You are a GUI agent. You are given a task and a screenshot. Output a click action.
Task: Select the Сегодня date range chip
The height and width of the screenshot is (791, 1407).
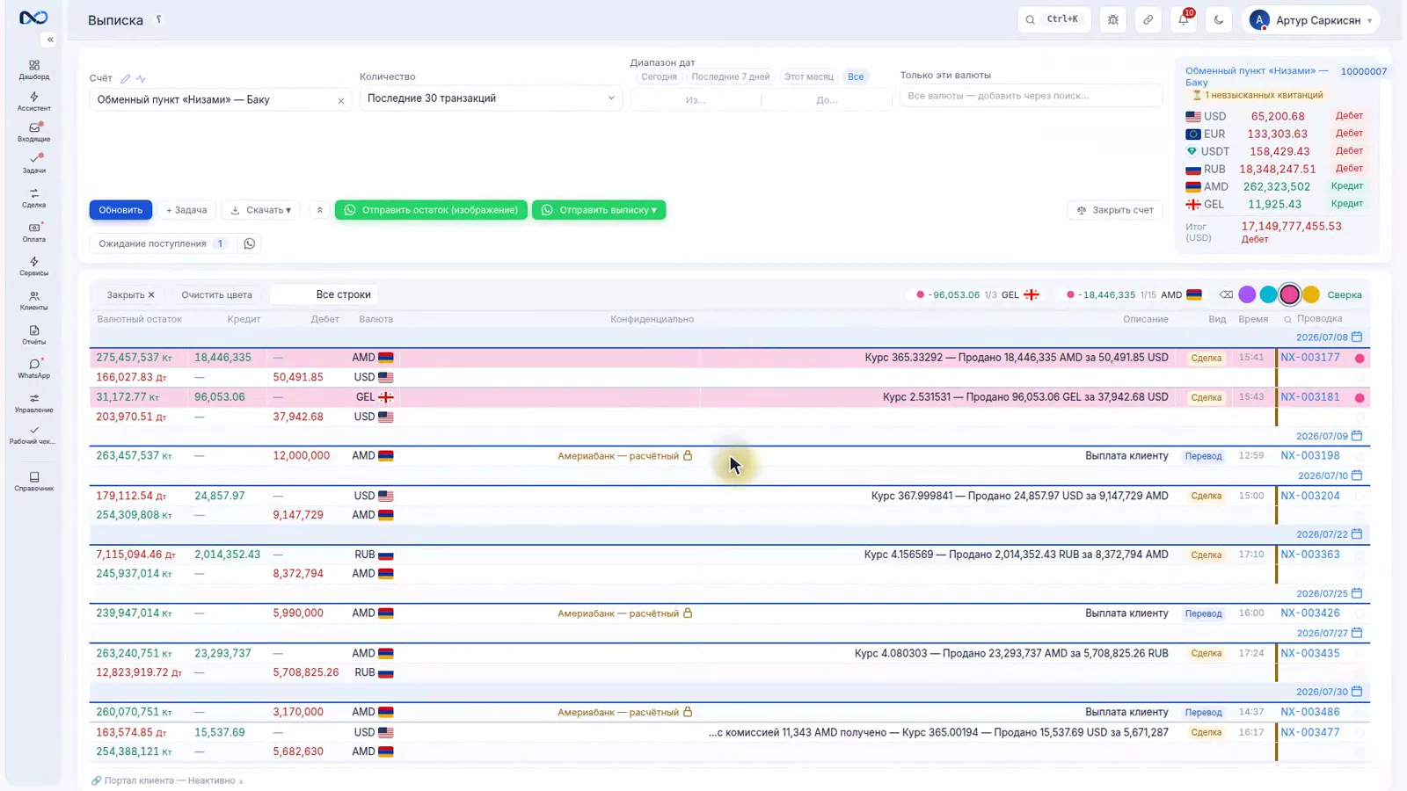coord(659,76)
